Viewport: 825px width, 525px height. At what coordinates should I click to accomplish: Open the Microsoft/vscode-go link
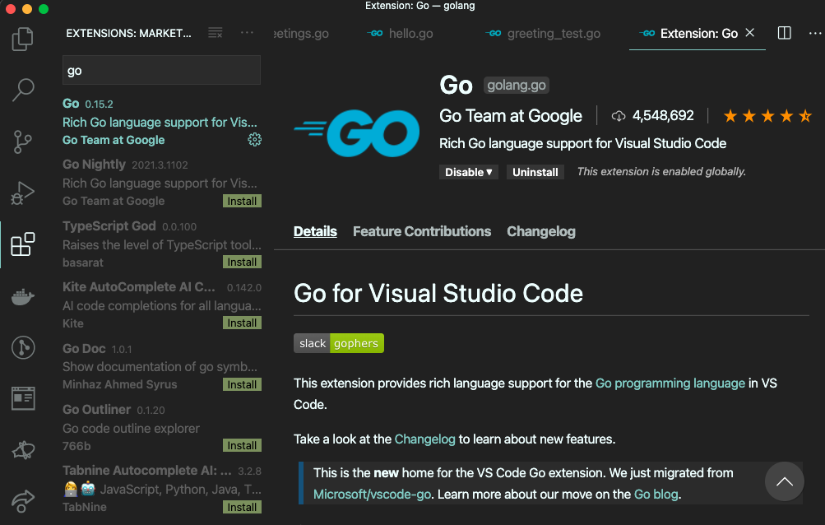372,495
